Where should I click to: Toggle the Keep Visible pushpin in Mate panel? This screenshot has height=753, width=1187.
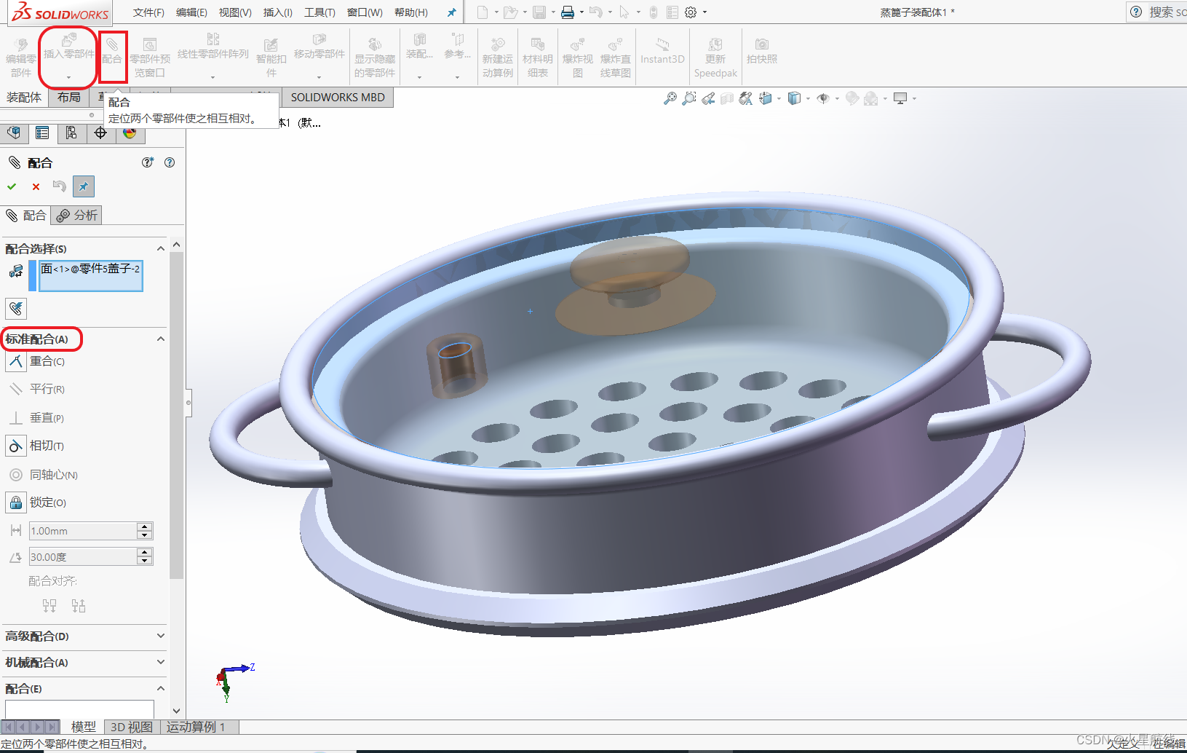[x=84, y=186]
